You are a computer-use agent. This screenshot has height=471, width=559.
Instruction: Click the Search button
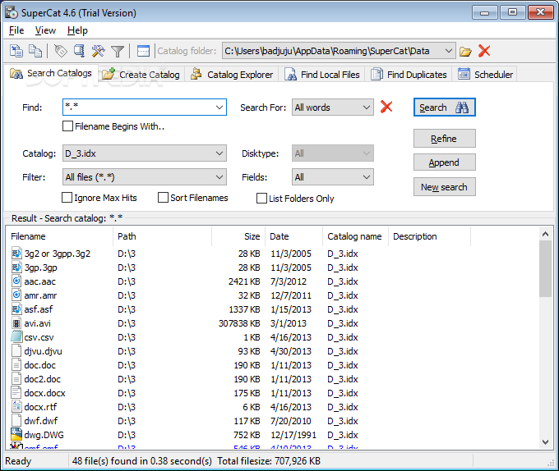[x=444, y=107]
